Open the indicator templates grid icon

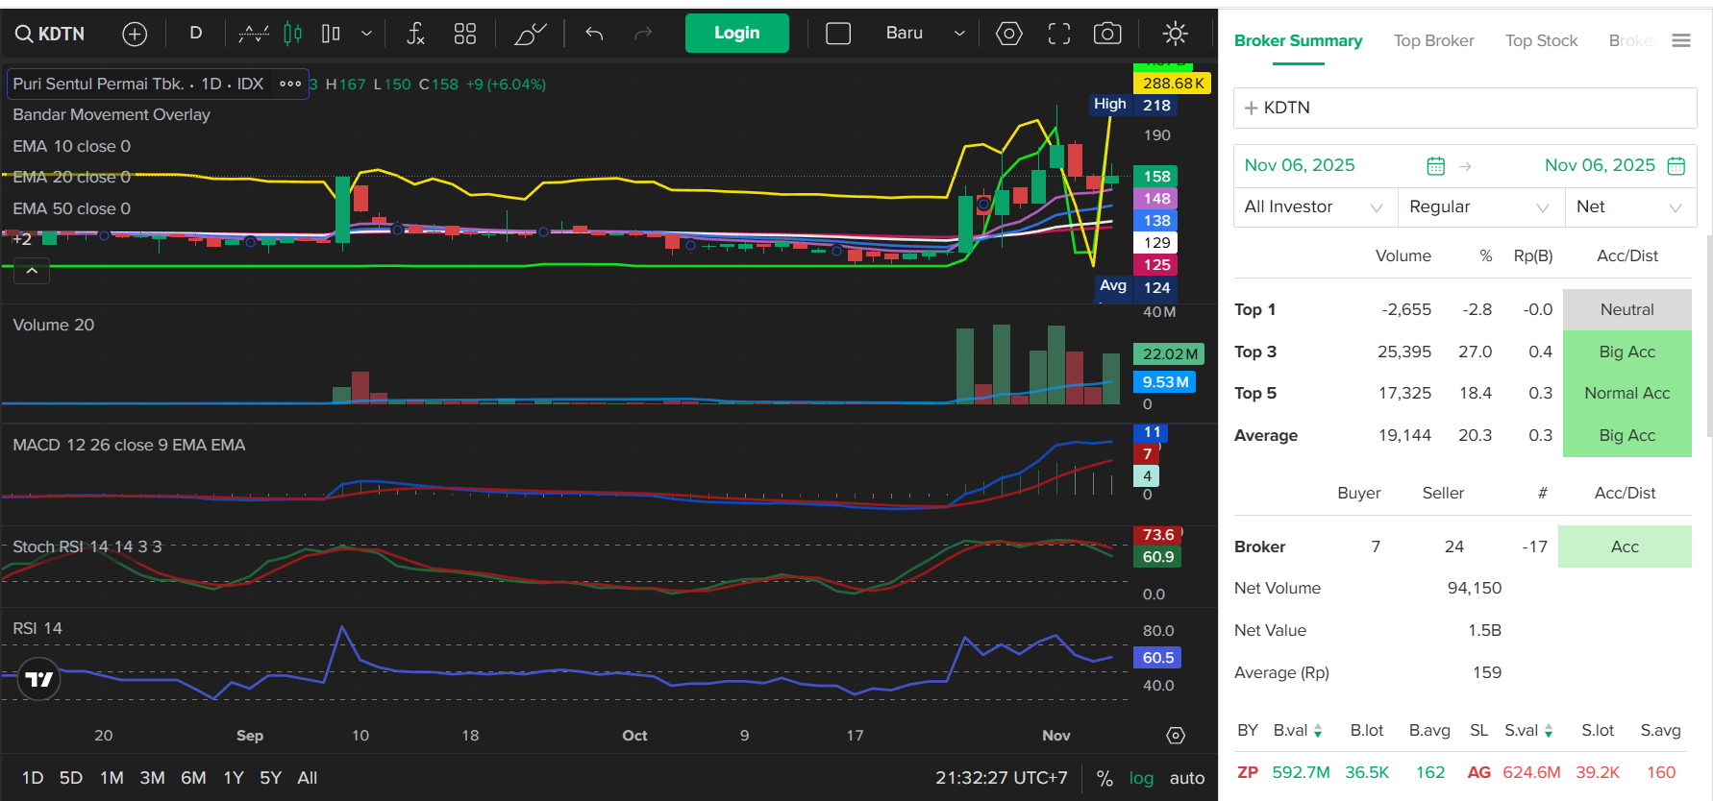[465, 34]
